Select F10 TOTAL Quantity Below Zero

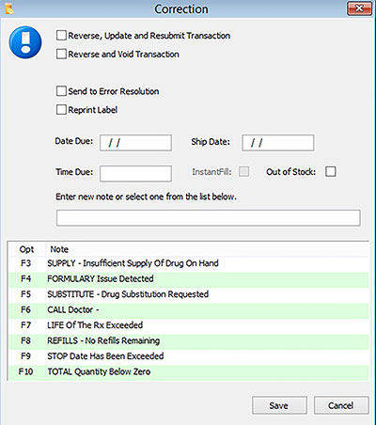pyautogui.click(x=189, y=371)
